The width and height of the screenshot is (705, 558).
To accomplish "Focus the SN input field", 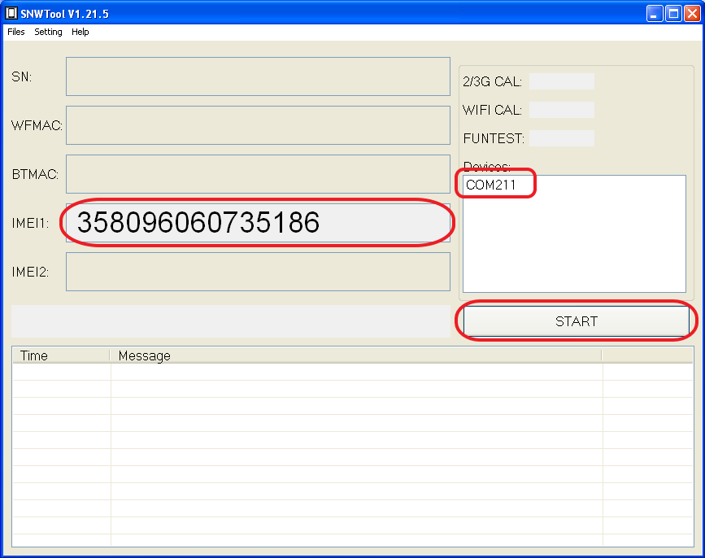I will click(258, 76).
